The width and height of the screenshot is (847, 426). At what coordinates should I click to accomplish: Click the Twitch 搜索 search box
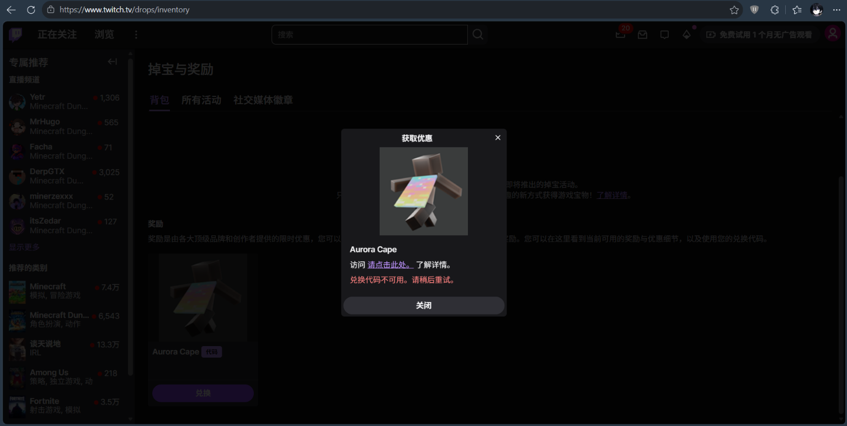(370, 35)
